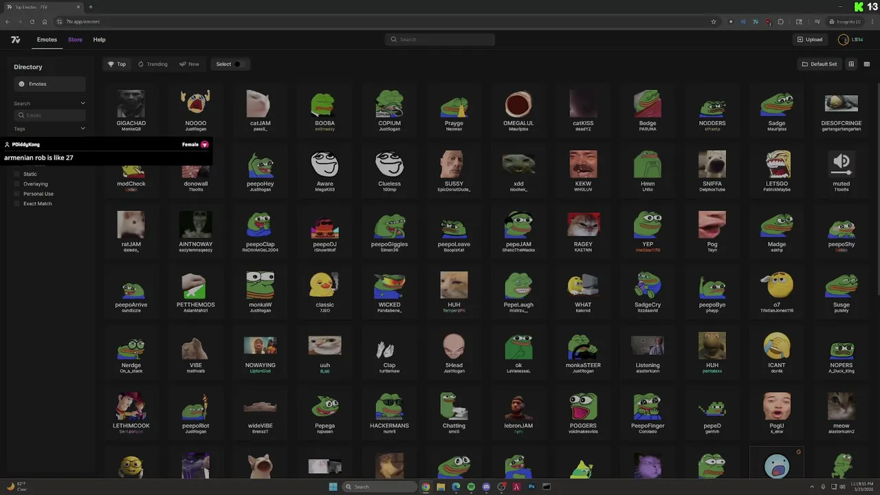Open the Help tab

click(x=99, y=40)
